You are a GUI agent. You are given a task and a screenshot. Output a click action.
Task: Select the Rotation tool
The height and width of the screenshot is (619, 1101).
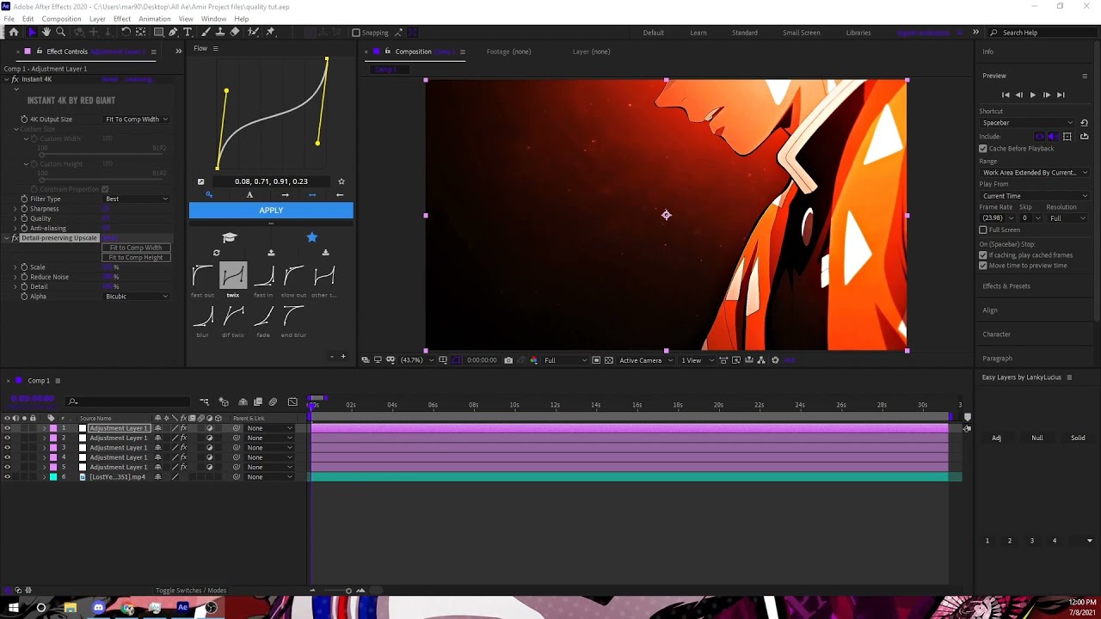(x=126, y=32)
